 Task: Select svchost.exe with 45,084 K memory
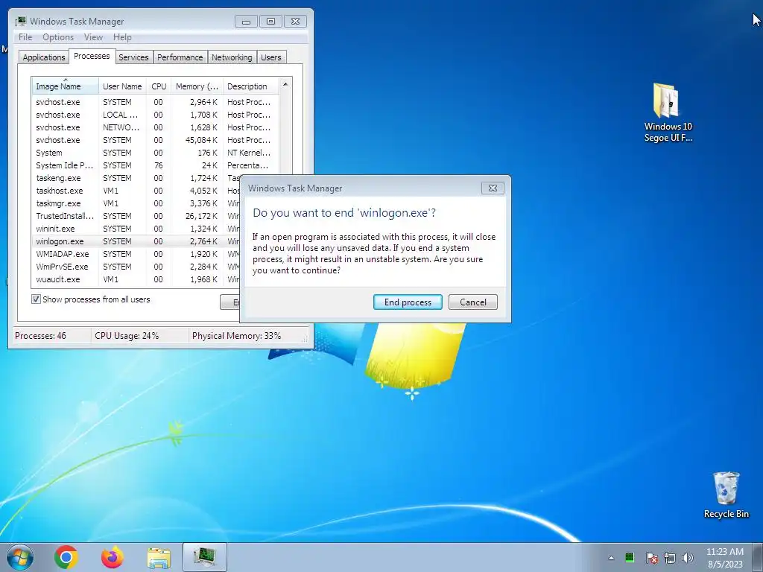[156, 140]
